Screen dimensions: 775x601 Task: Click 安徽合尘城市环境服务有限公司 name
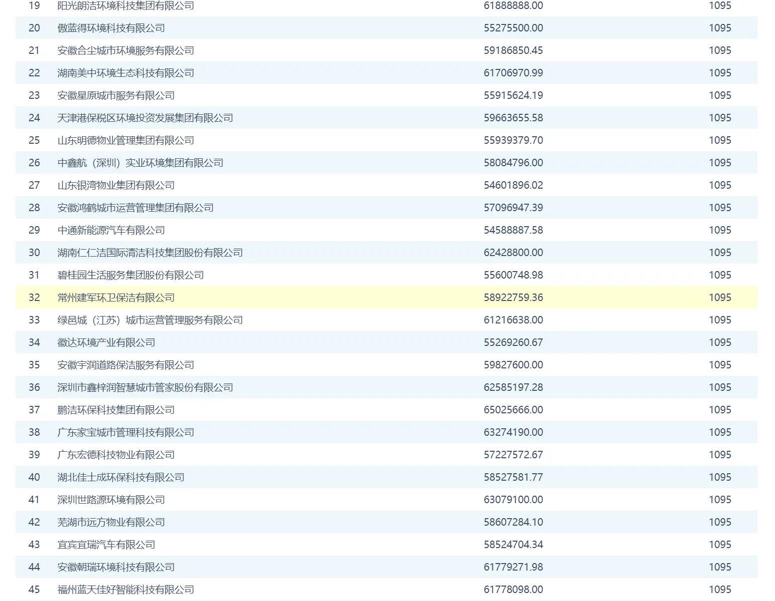[125, 50]
